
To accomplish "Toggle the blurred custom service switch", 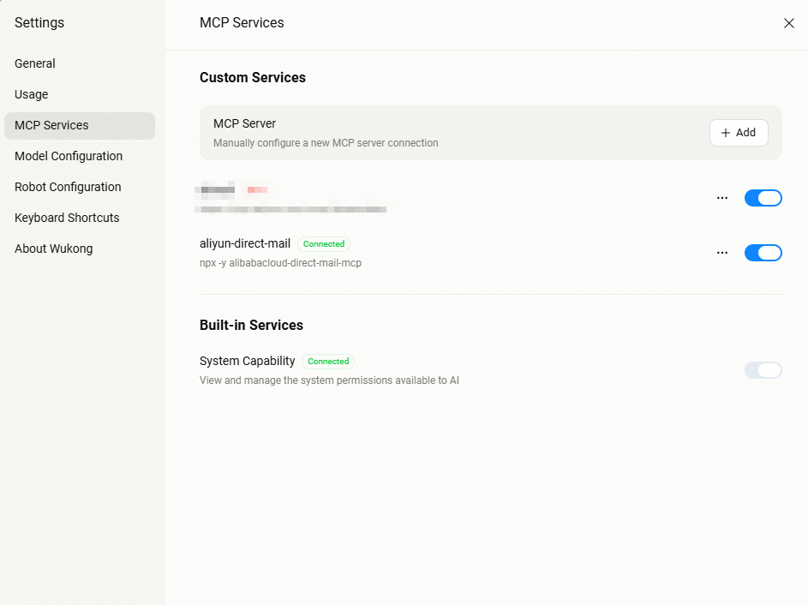I will 763,198.
